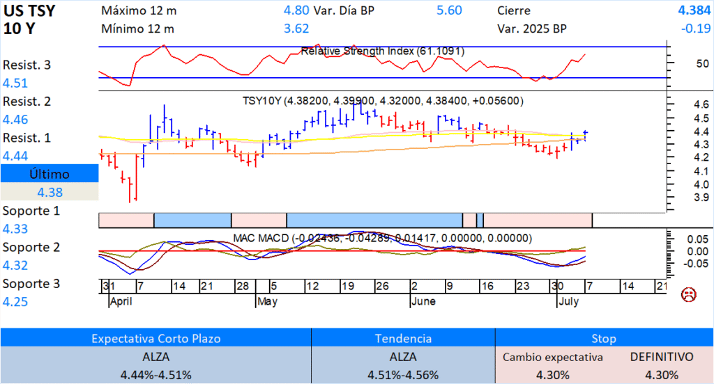This screenshot has height=384, width=714.
Task: Click ALZA under Expectativa Corto Plazo
Action: [155, 357]
